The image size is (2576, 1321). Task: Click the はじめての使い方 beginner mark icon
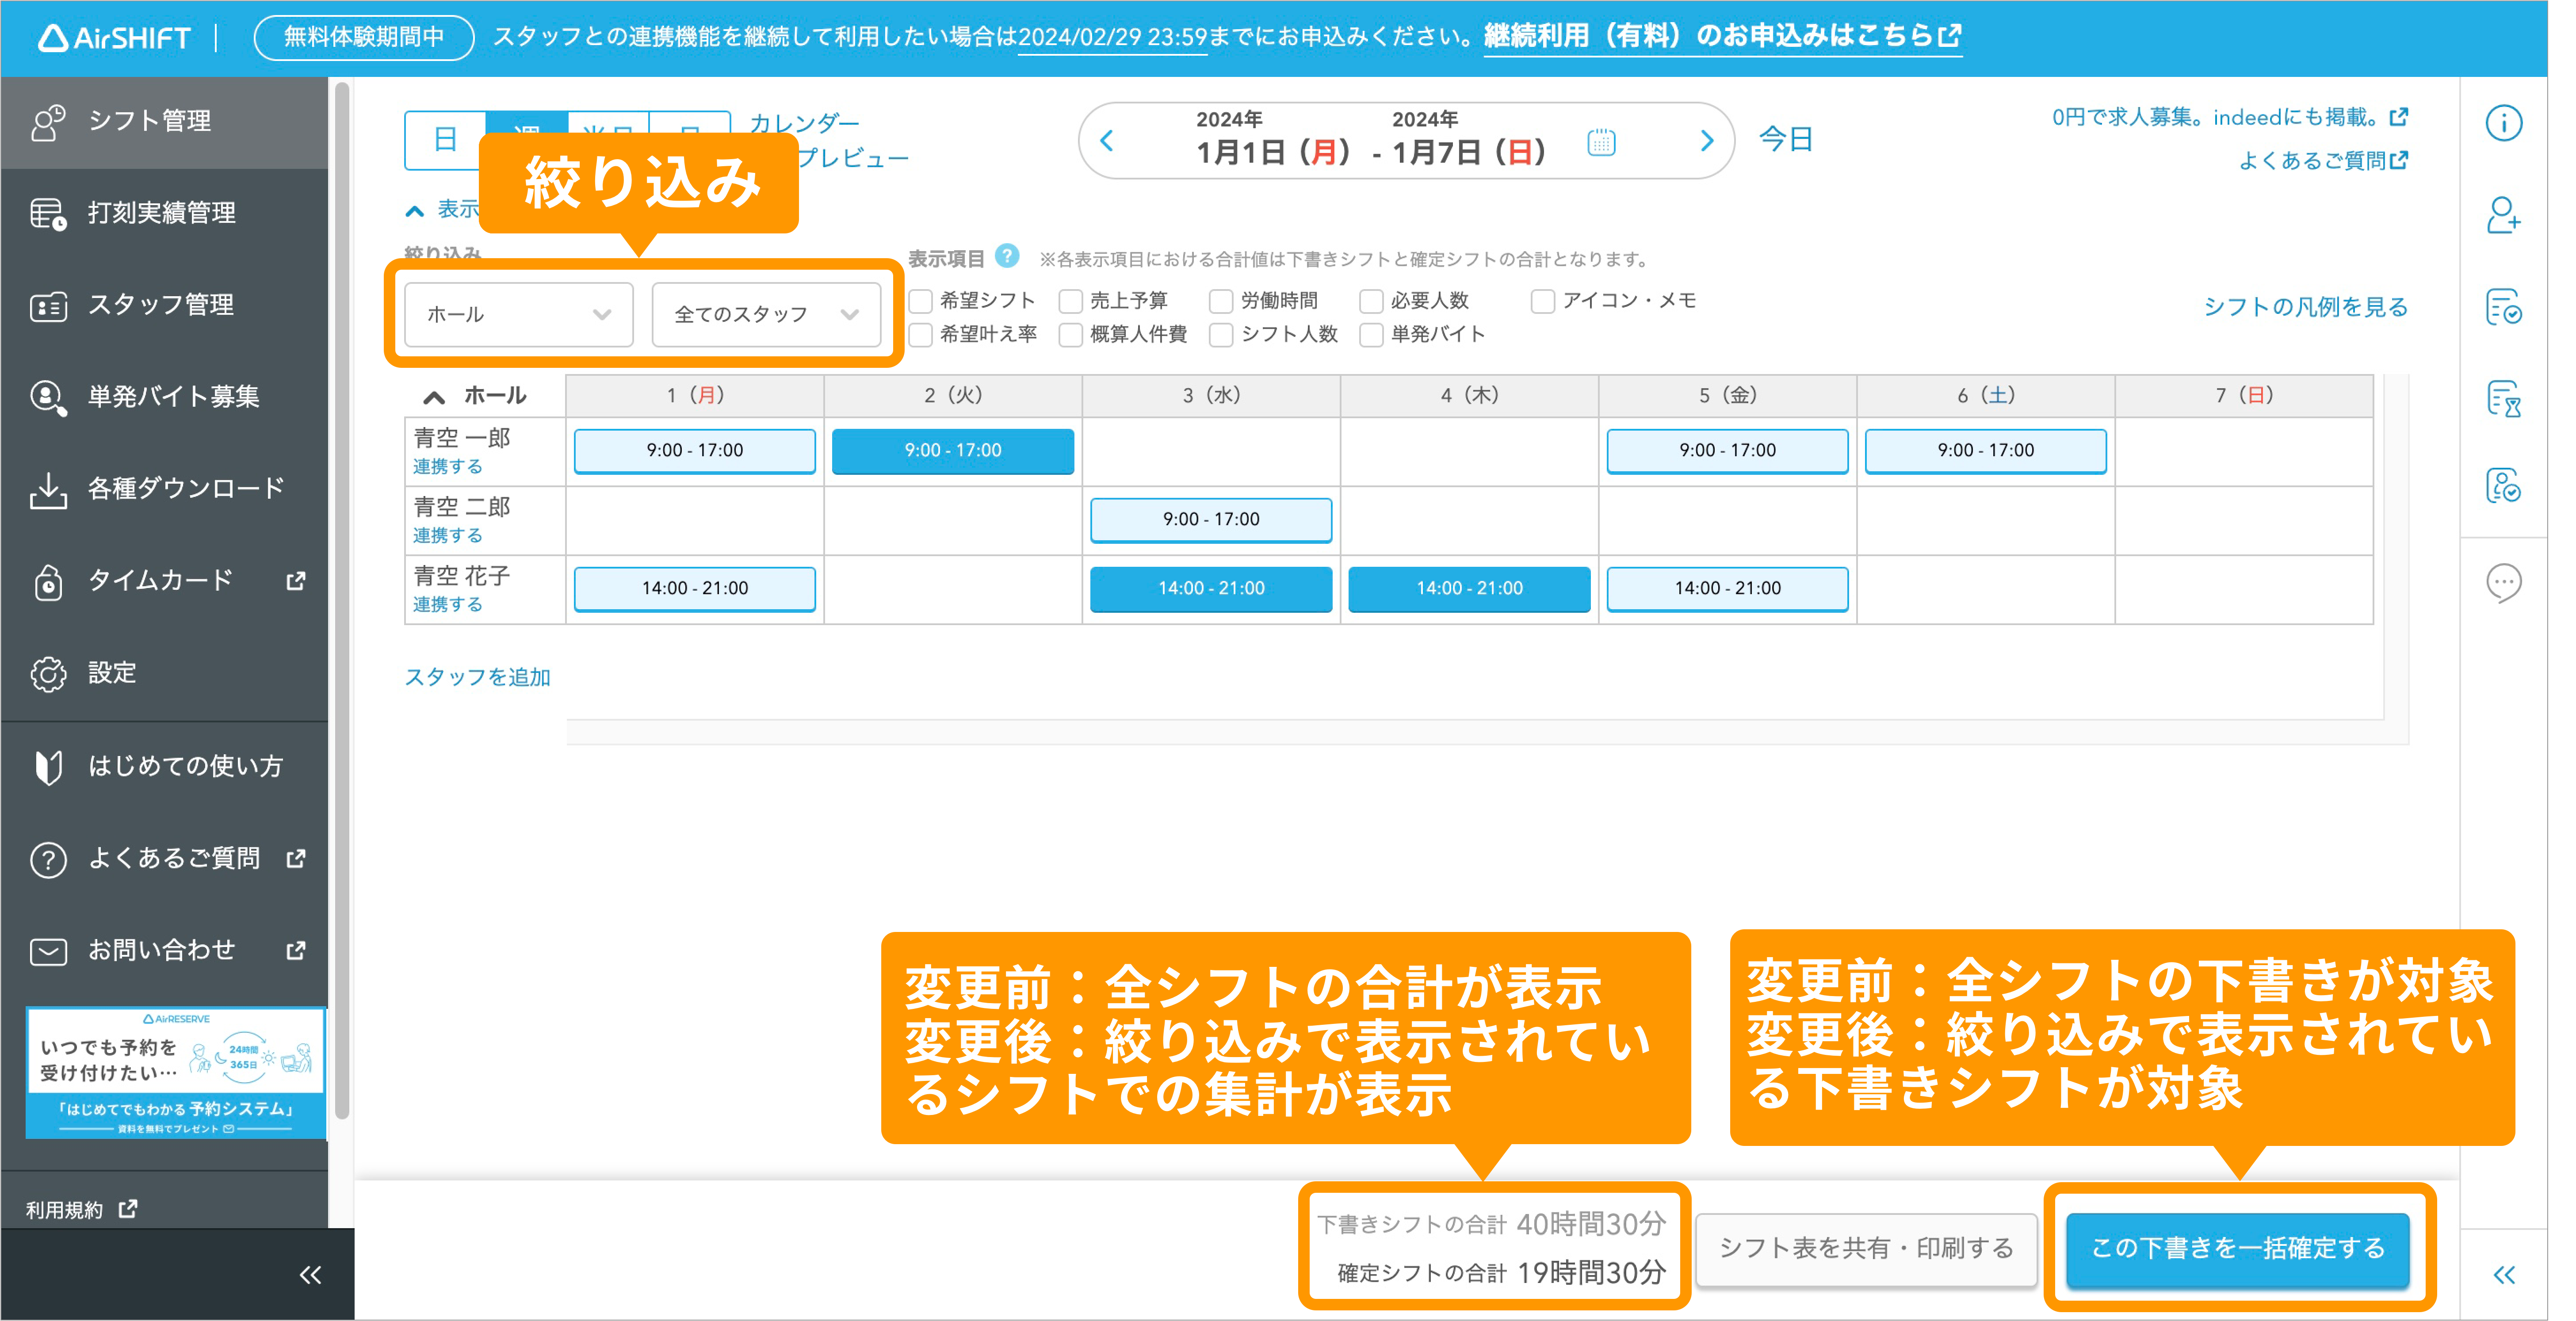[48, 767]
